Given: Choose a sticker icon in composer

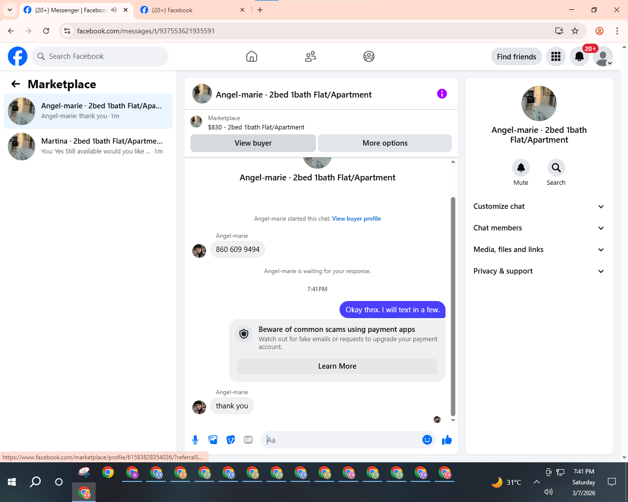Looking at the screenshot, I should (231, 440).
